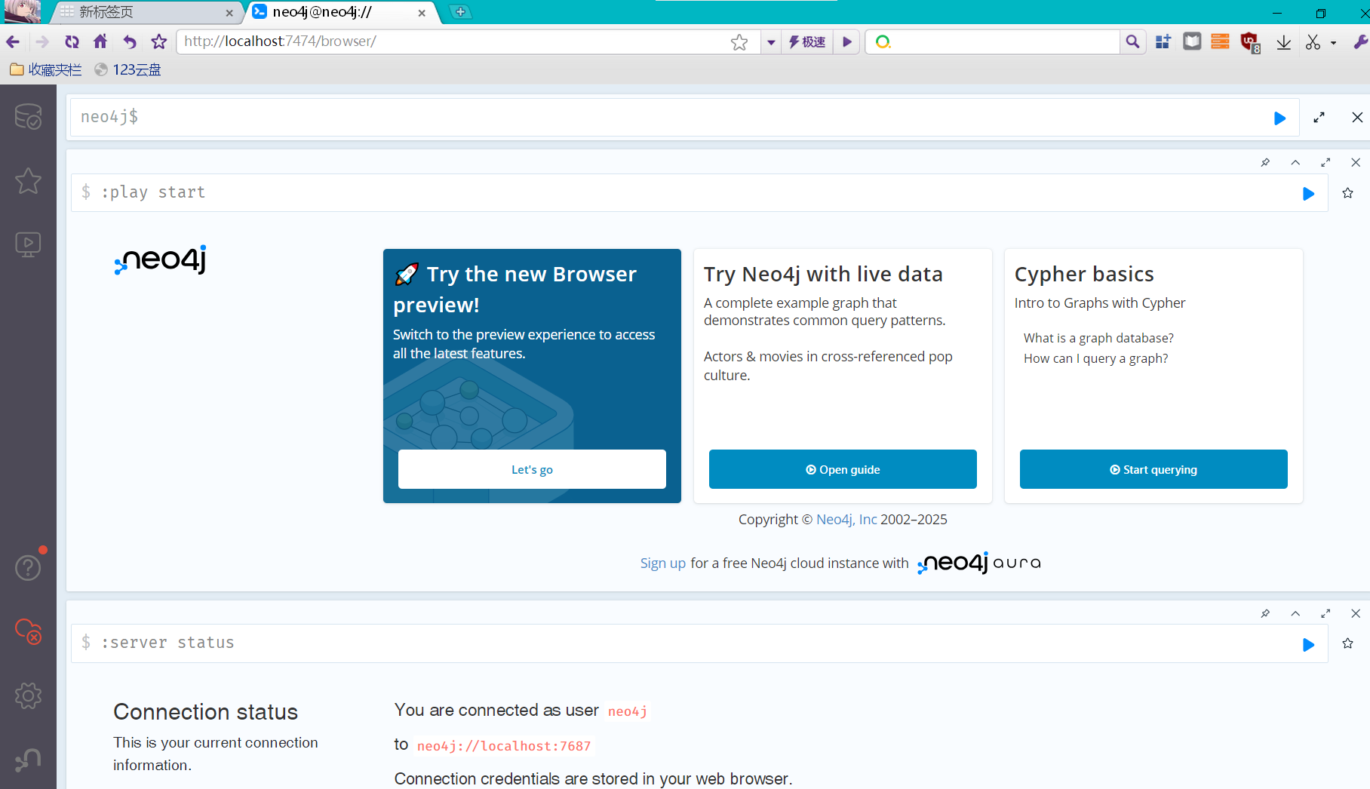Screen dimensions: 1370x789
Task: Fullscreen the :server status frame
Action: [x=1325, y=613]
